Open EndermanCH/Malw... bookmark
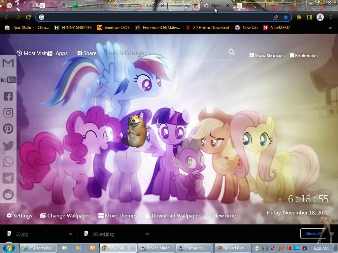Viewport: 338px width, 253px height. click(x=157, y=28)
